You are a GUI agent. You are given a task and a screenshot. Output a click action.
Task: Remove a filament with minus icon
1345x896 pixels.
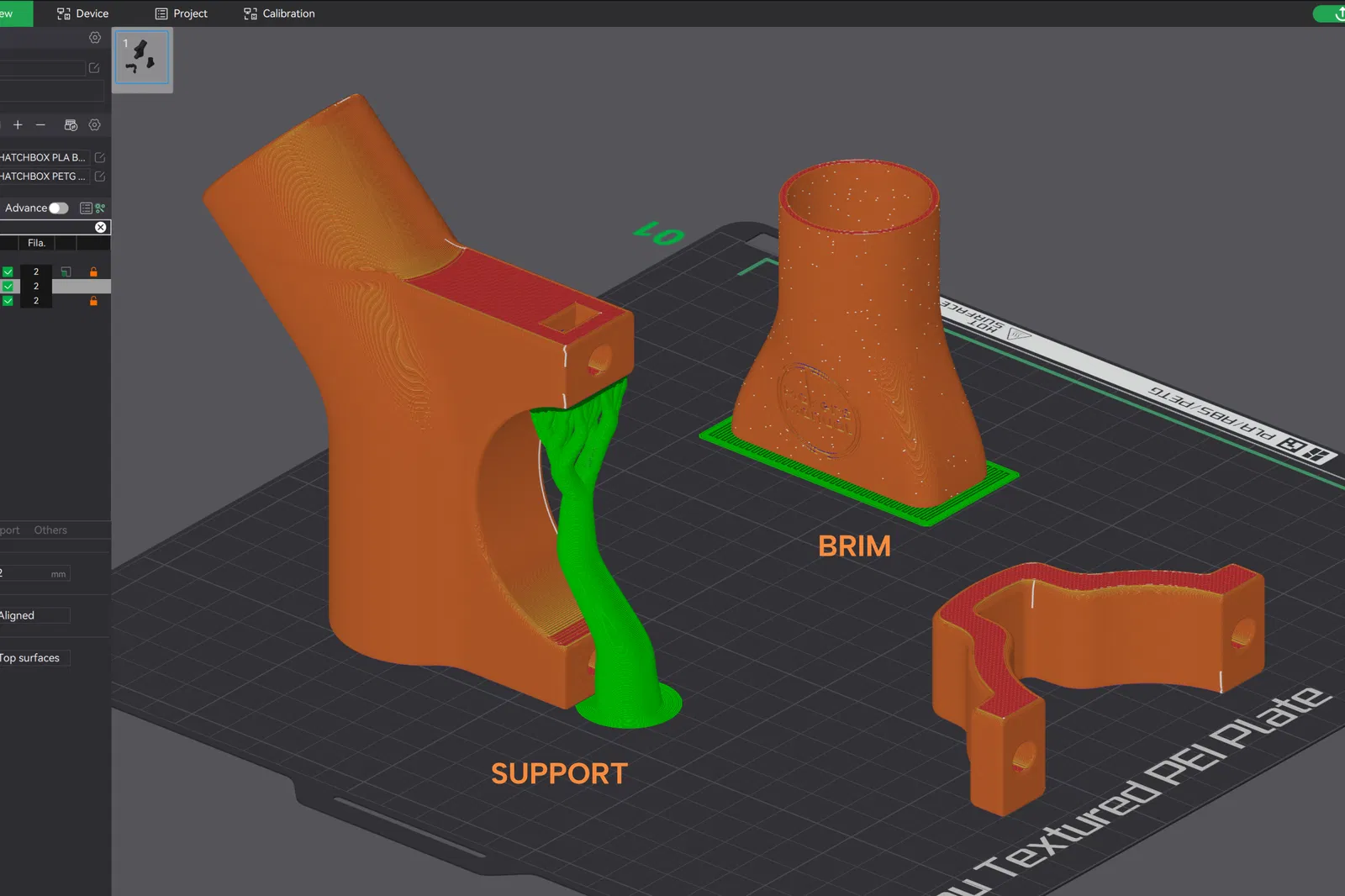click(40, 124)
